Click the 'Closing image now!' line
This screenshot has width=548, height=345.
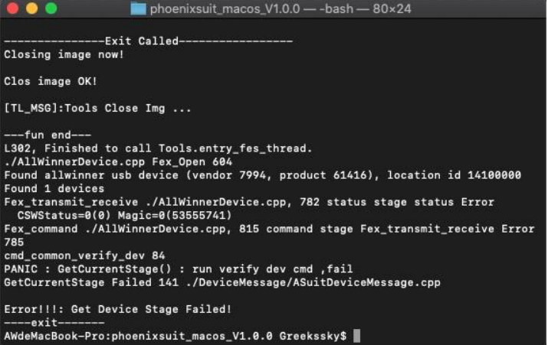point(64,54)
